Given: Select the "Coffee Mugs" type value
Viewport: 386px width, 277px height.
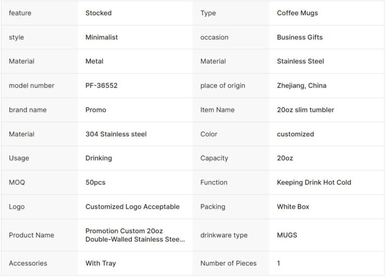Looking at the screenshot, I should [x=297, y=13].
